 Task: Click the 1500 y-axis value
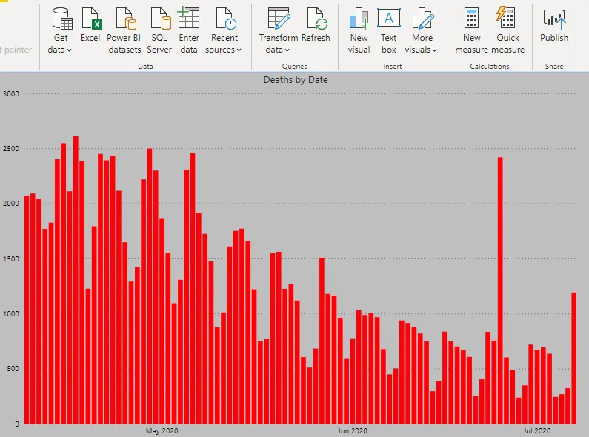(11, 259)
